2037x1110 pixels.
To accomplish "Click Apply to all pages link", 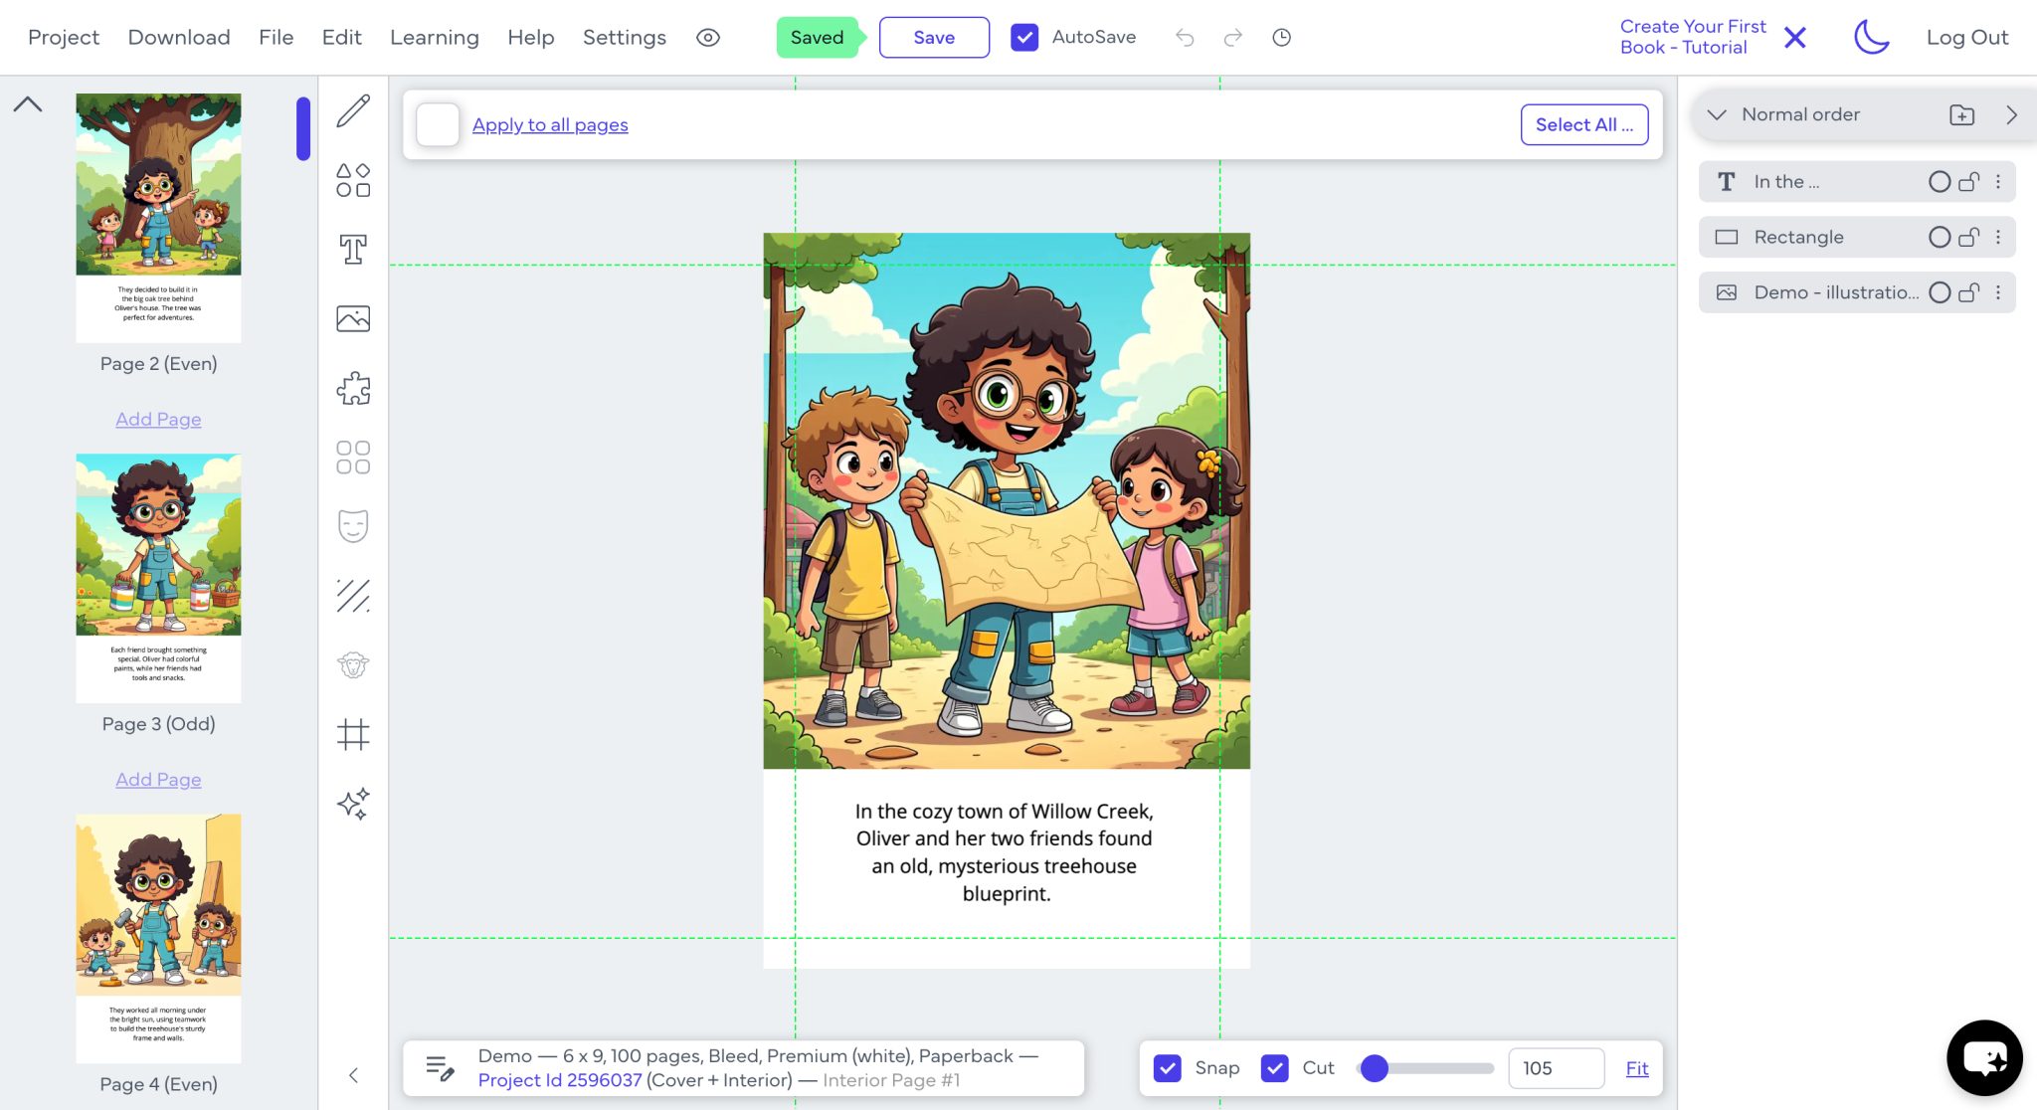I will (x=550, y=124).
